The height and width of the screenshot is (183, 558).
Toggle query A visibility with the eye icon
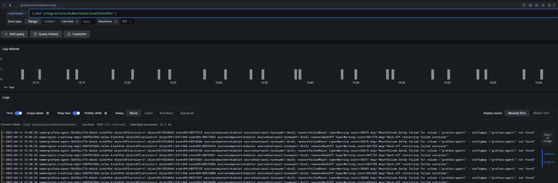pyautogui.click(x=543, y=5)
